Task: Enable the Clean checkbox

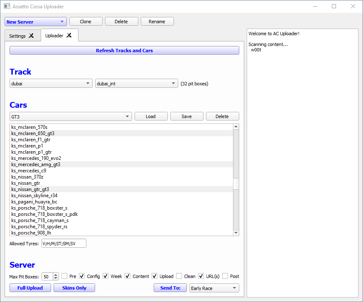Action: pos(179,276)
